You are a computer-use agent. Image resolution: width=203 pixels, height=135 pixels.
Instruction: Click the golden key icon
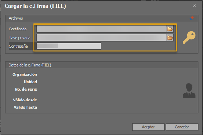tap(189, 37)
